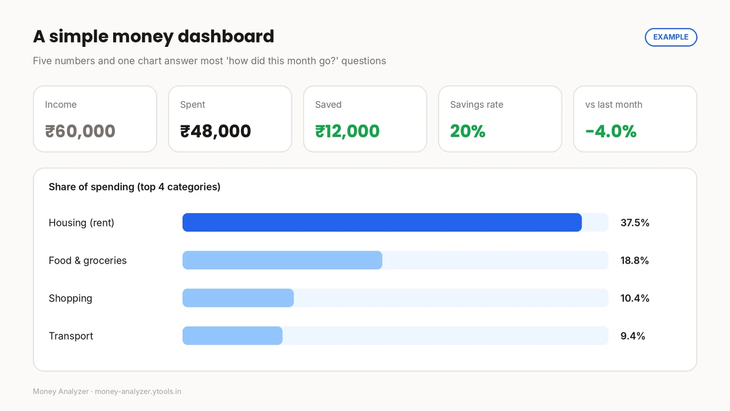Open the Spent summary card

tap(230, 119)
